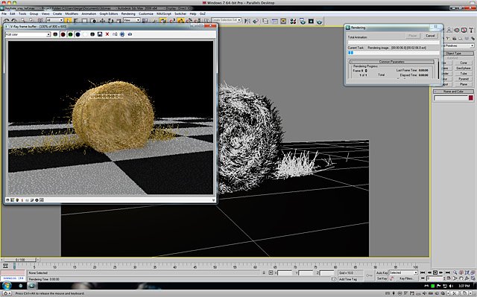Viewport: 477px width, 297px height.
Task: Click the Undo icon in main toolbar
Action: 6,21
